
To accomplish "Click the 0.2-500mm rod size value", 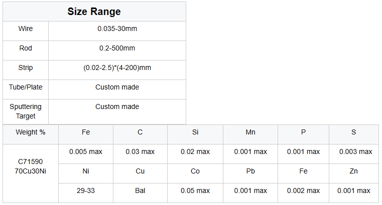I will point(117,48).
